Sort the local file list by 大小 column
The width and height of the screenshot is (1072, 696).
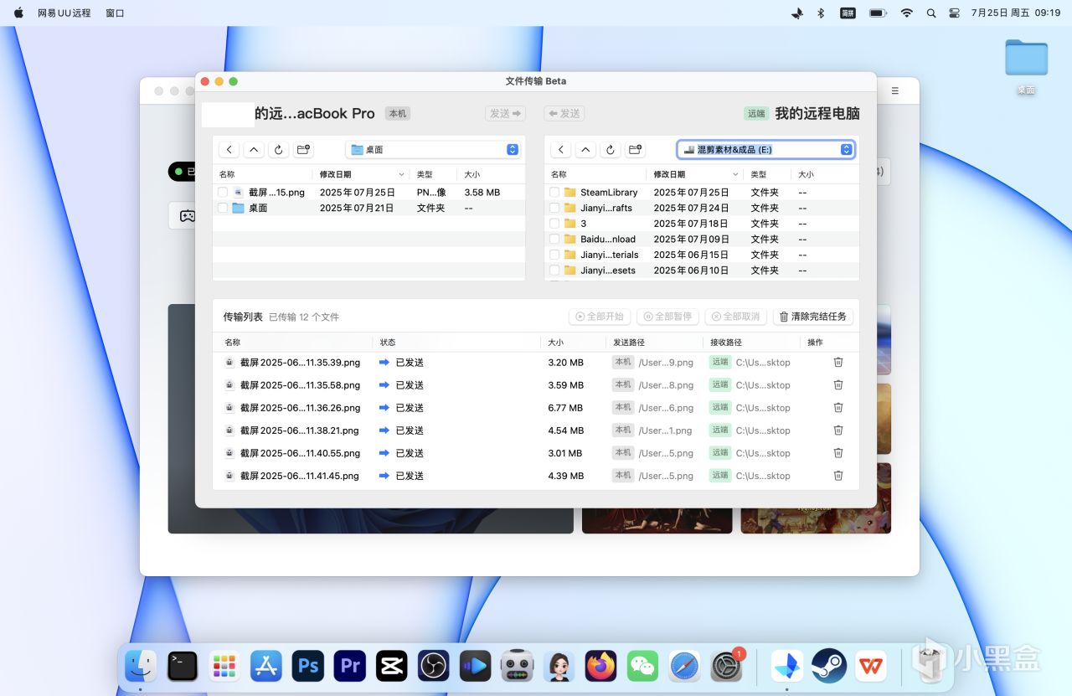click(x=472, y=174)
